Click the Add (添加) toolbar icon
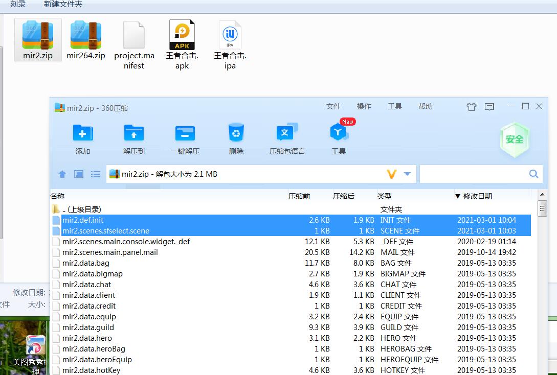Viewport: 557px width, 375px height. pyautogui.click(x=83, y=134)
